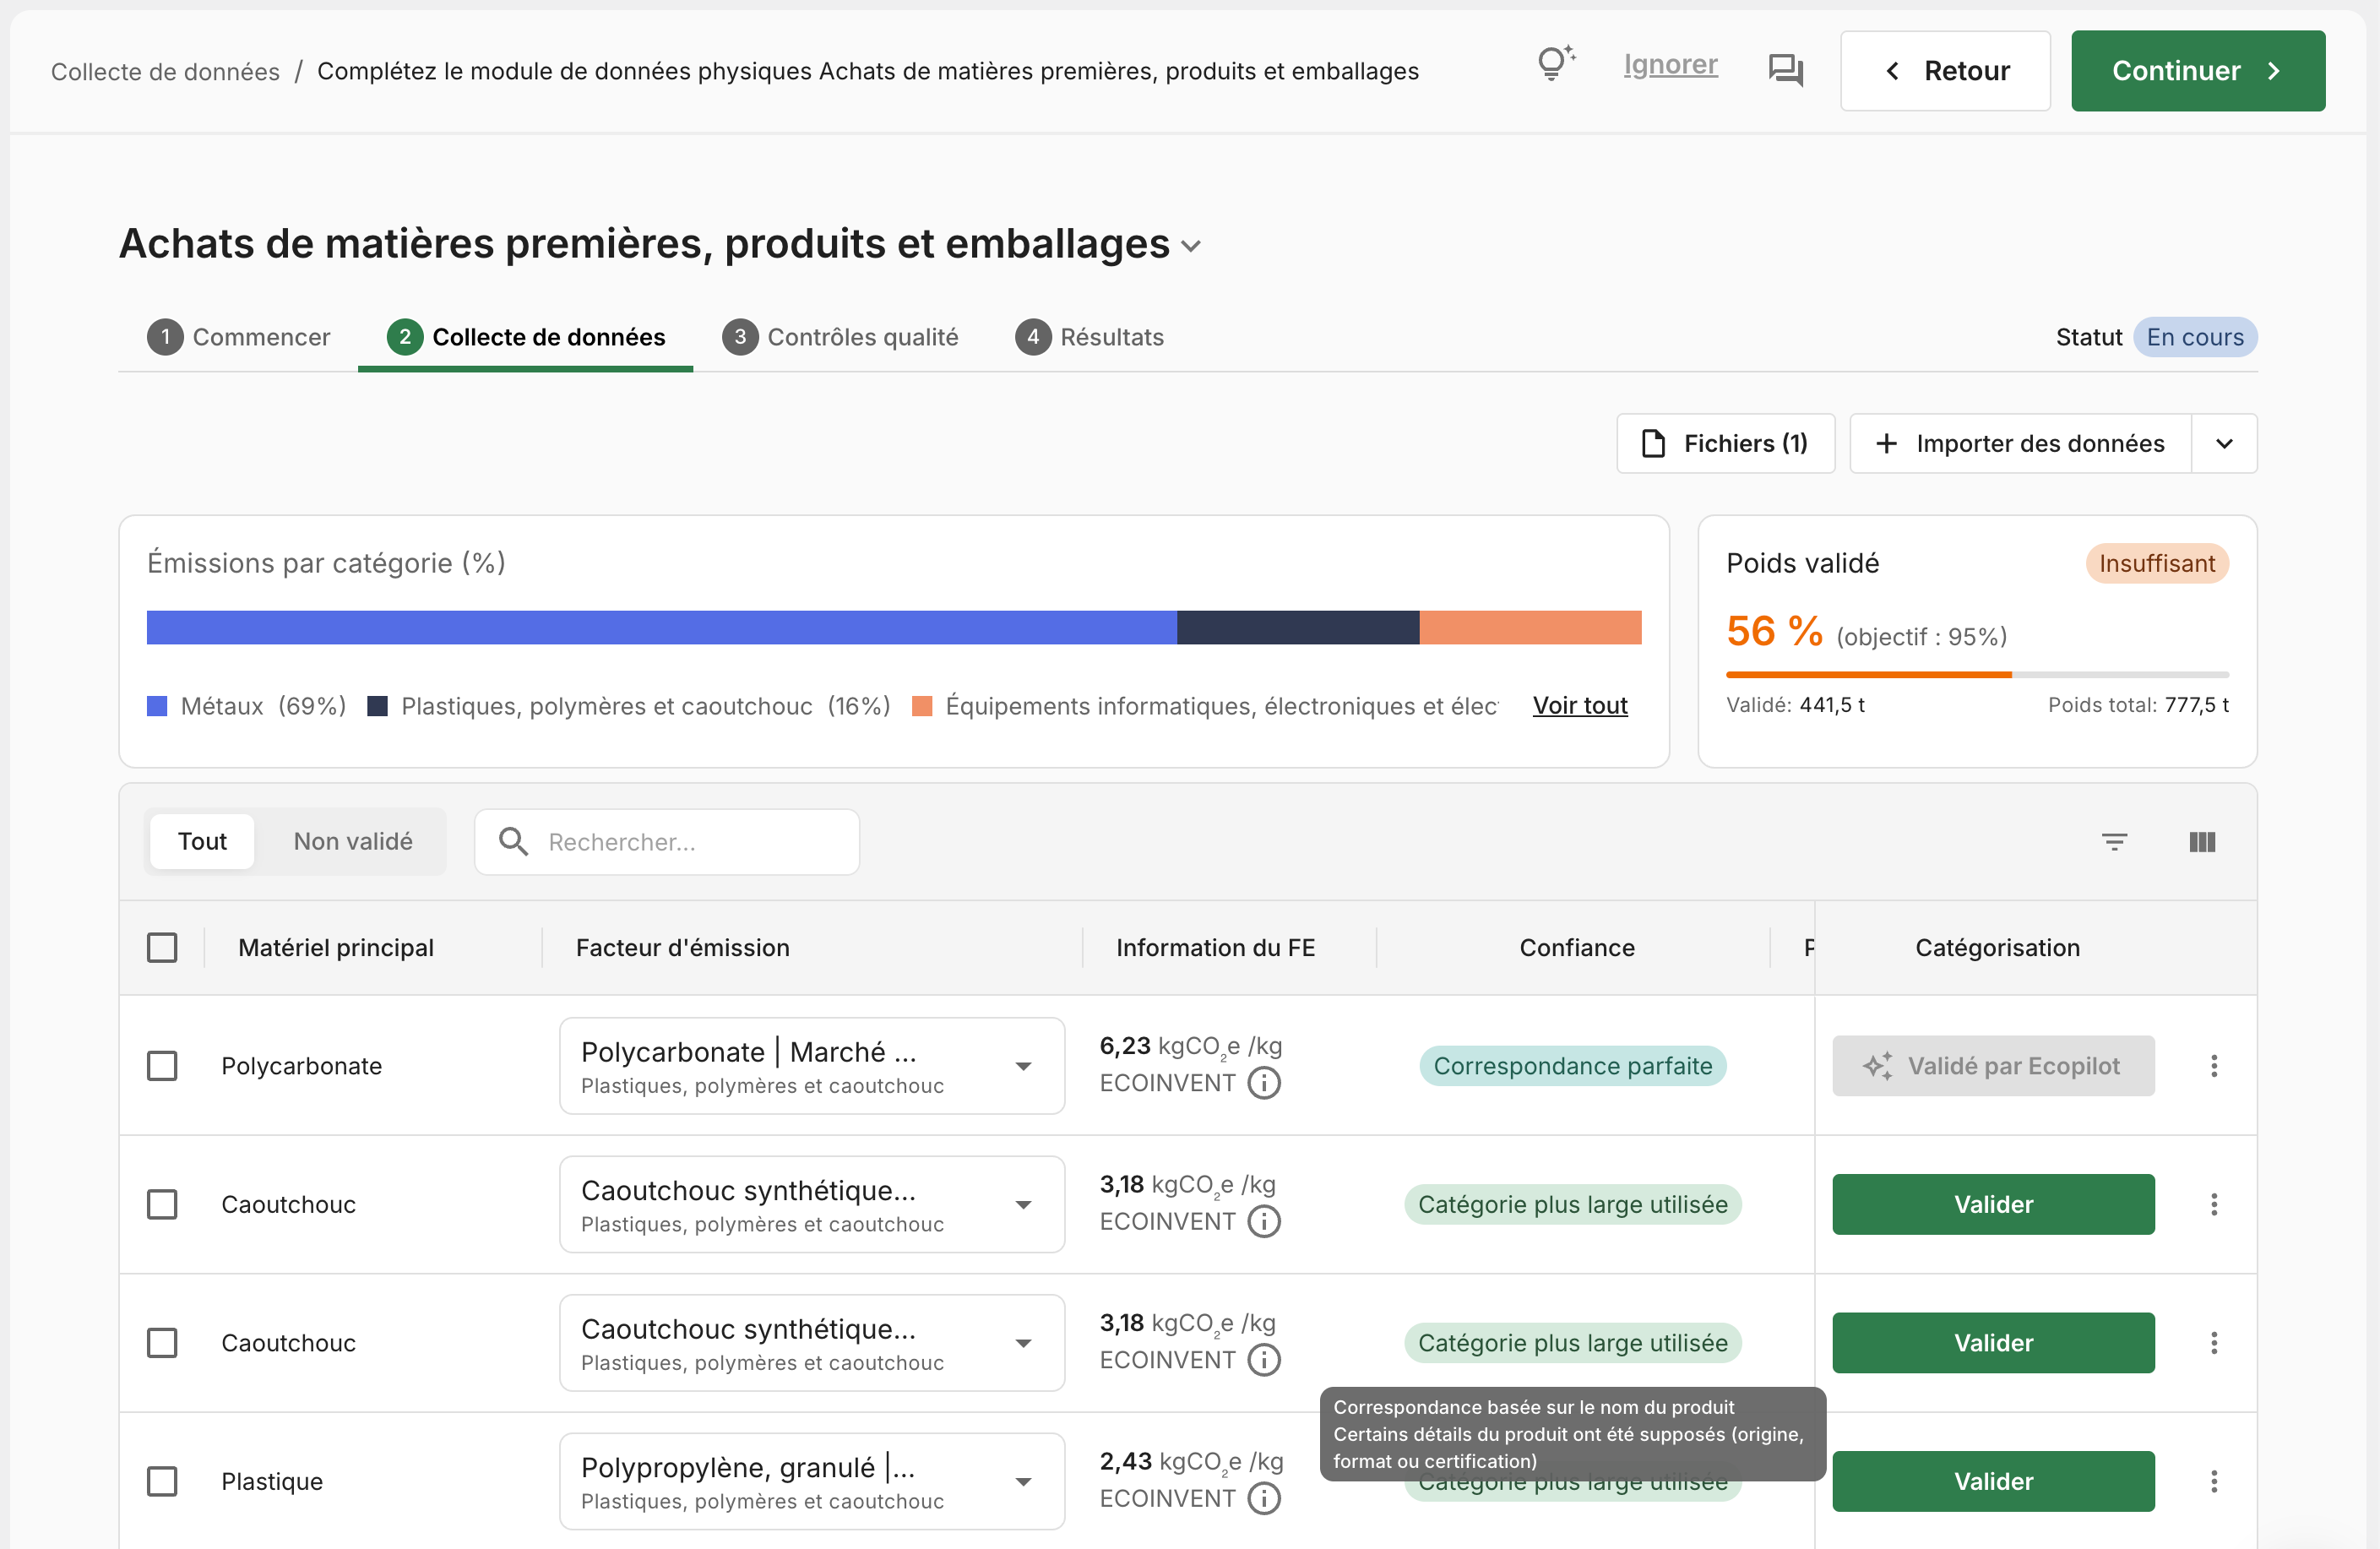The image size is (2380, 1549).
Task: Open Polycarbonate emission factor dropdown
Action: (x=812, y=1066)
